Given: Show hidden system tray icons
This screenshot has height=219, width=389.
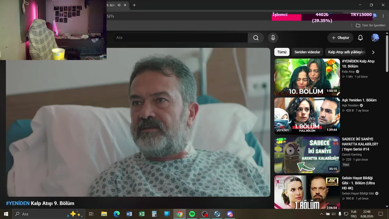Looking at the screenshot, I should tap(322, 214).
